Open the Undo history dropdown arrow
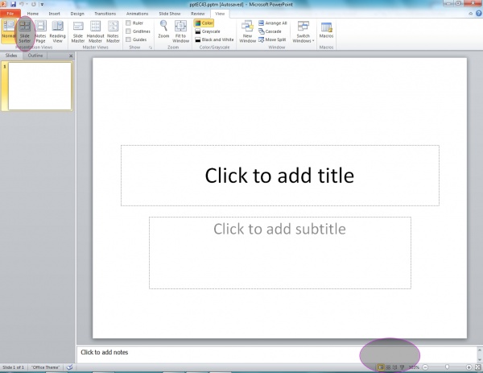483x373 pixels. click(x=27, y=4)
